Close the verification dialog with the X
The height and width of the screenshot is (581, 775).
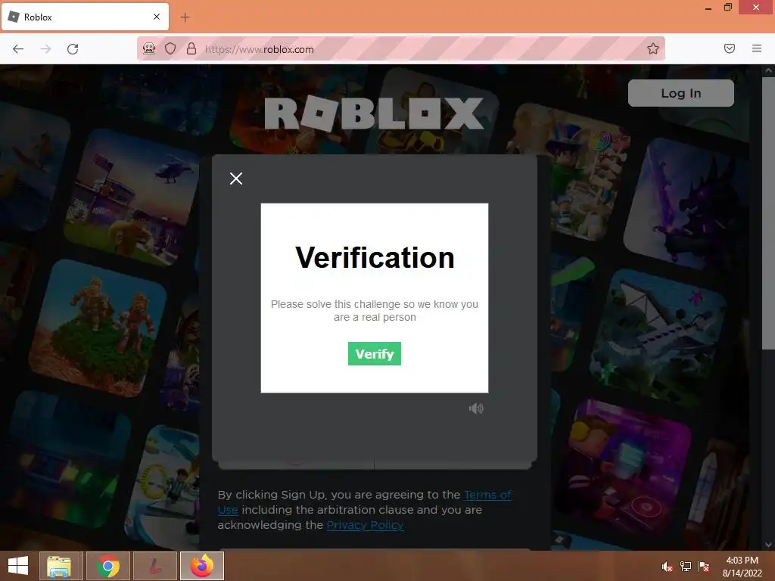click(x=236, y=179)
